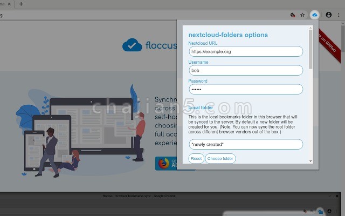This screenshot has height=216, width=345.
Task: Click into the Username field containing bob
Action: [x=246, y=70]
